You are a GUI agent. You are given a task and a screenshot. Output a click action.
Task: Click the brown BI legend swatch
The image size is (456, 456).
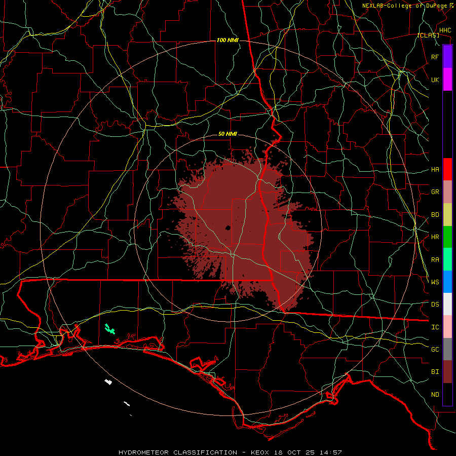coord(447,372)
